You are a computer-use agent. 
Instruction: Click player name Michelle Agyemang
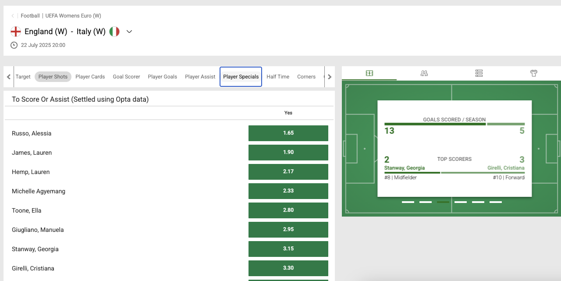tap(39, 191)
